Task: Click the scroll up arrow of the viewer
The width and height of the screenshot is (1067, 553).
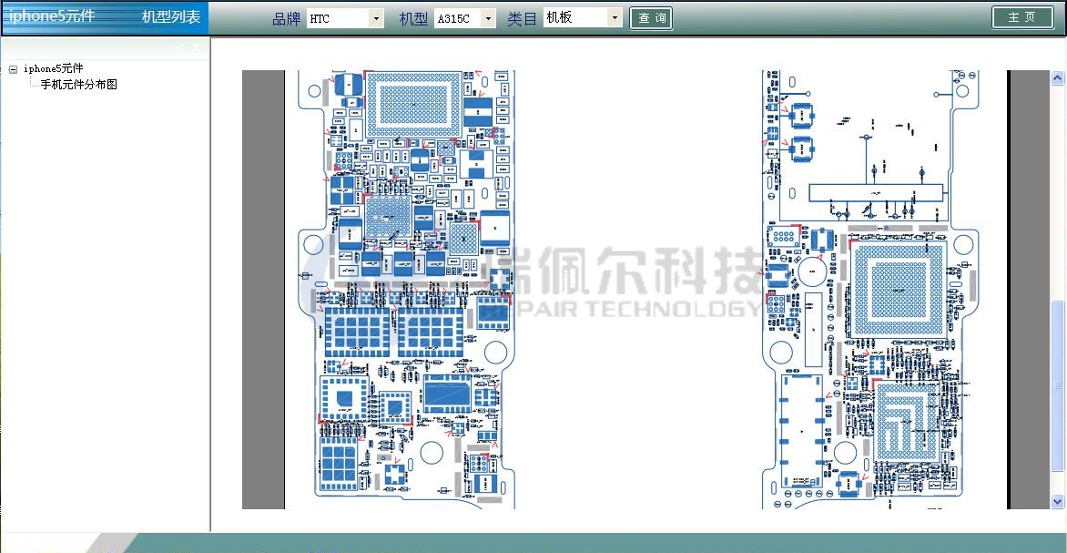Action: (1057, 75)
